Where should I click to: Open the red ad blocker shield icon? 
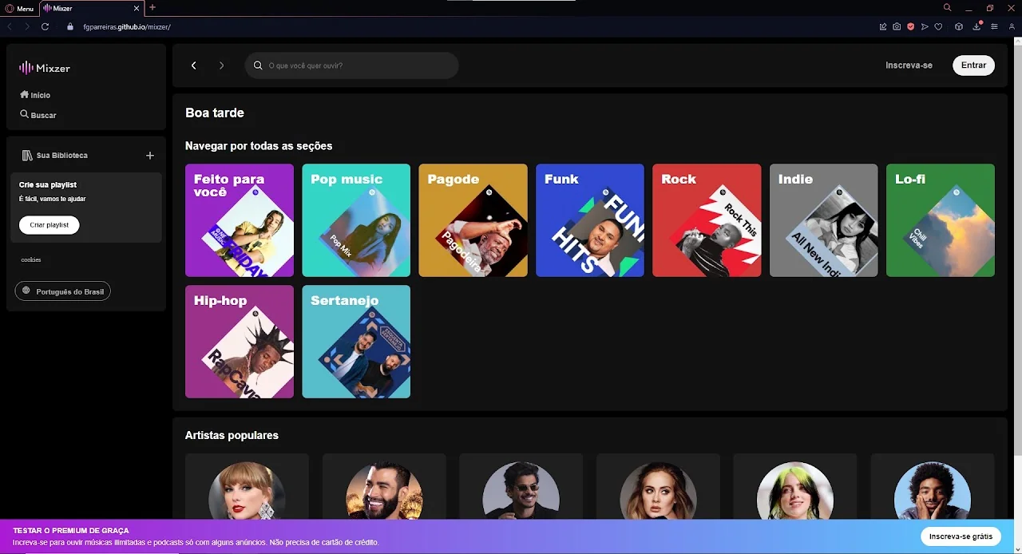(x=910, y=26)
